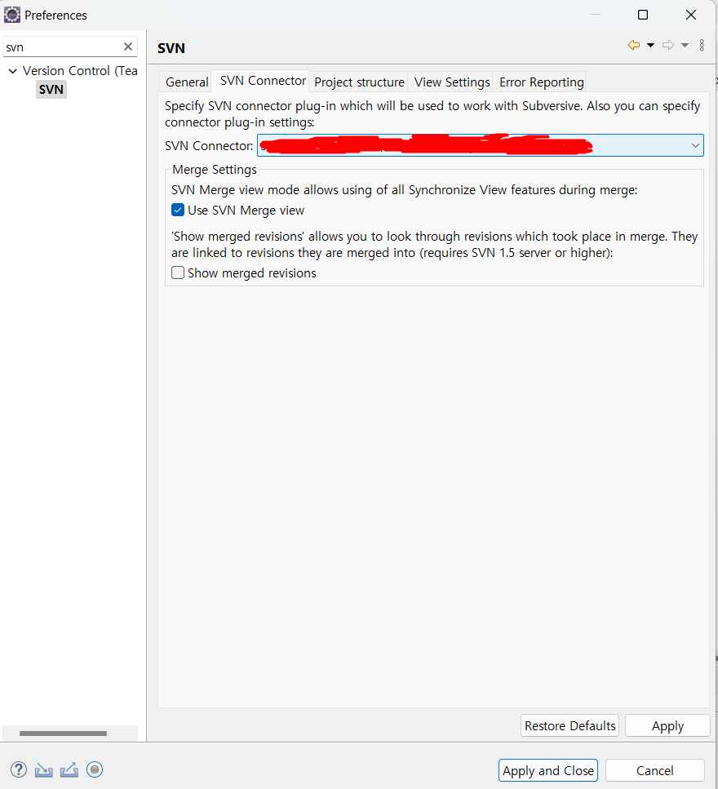This screenshot has height=789, width=718.
Task: Click the Oomph preference recorder icon
Action: 95,769
